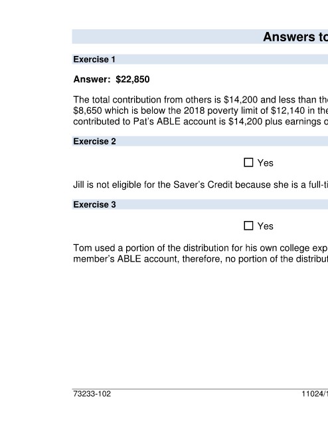Select the 'Answer: $22,850' bold text
Image resolution: width=328 pixels, height=426 pixels.
pyautogui.click(x=112, y=79)
